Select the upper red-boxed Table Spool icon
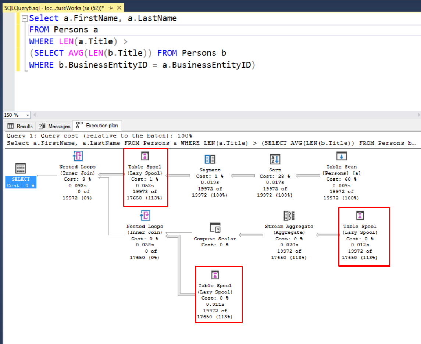421x344 pixels. tap(146, 156)
